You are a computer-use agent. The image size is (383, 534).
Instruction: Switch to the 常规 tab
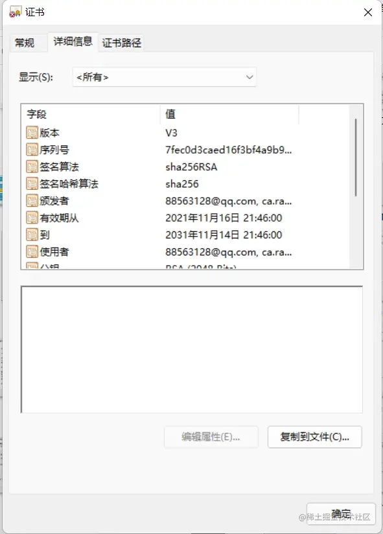coord(25,43)
